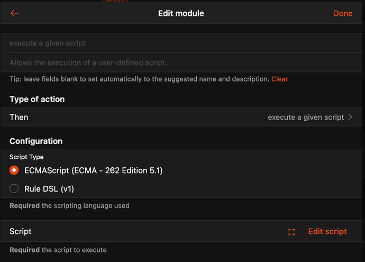Image resolution: width=365 pixels, height=262 pixels.
Task: Click the Edit module title
Action: tap(181, 13)
